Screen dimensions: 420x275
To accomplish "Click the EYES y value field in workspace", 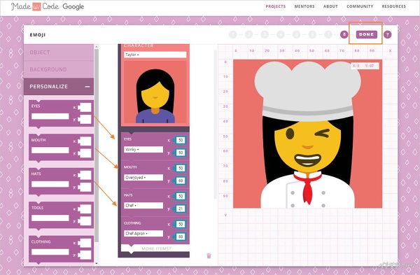I will (181, 153).
